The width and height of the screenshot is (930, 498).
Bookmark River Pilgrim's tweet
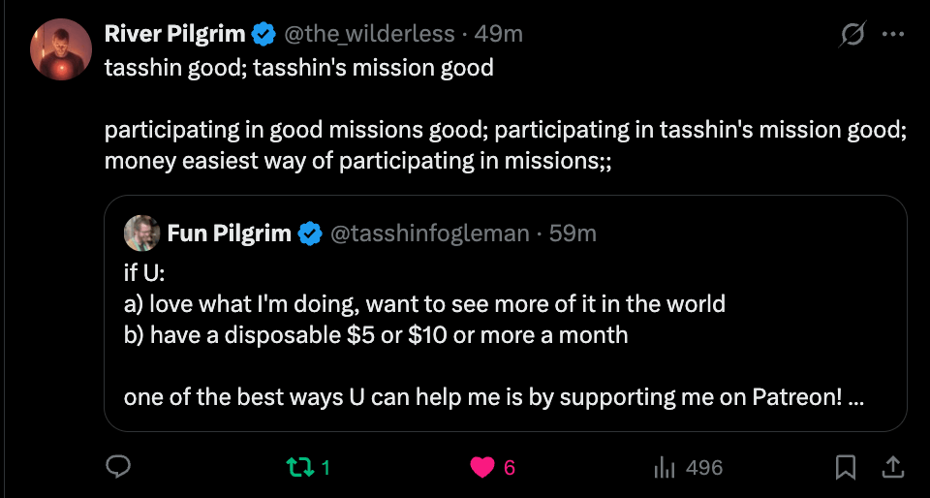[x=846, y=467]
